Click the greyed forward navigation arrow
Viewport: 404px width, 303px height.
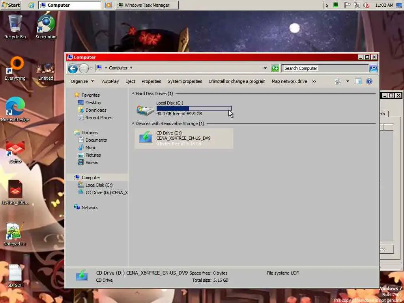[84, 68]
